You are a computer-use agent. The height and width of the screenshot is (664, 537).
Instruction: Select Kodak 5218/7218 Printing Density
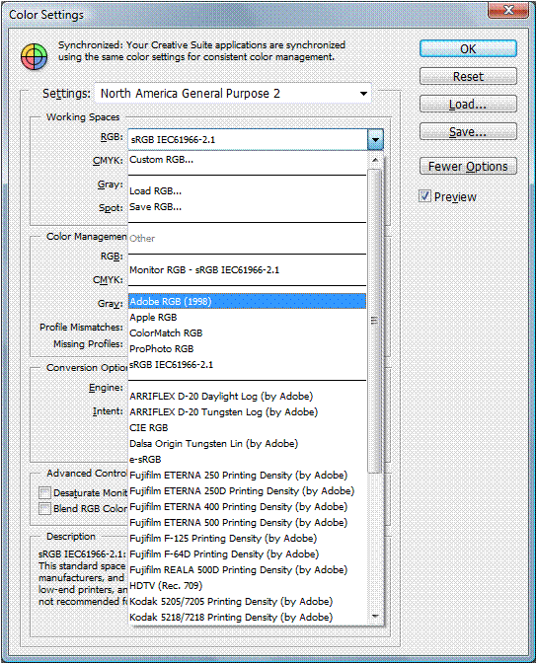click(x=247, y=617)
